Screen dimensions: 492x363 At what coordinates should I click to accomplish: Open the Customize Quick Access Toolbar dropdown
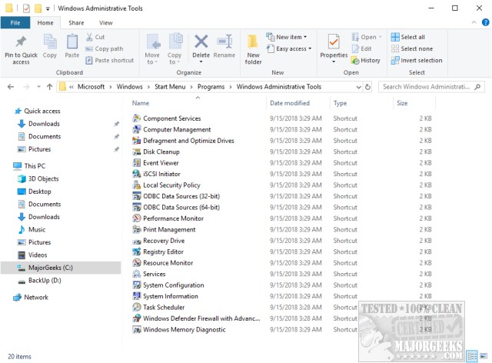(x=48, y=8)
